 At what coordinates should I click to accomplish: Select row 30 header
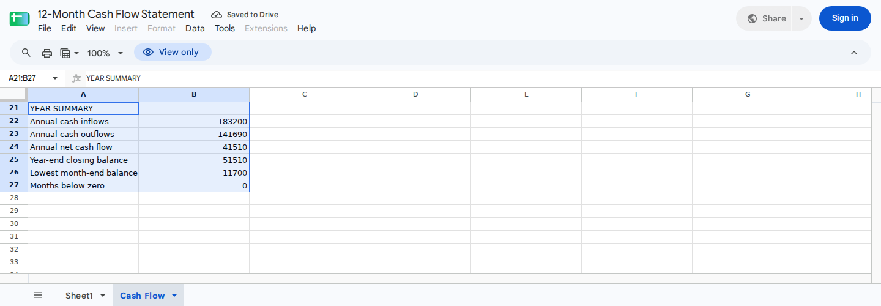coord(14,224)
